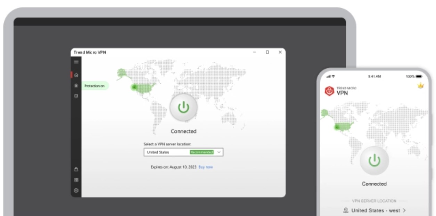Minimize the Trend Micro VPN window

tap(254, 52)
